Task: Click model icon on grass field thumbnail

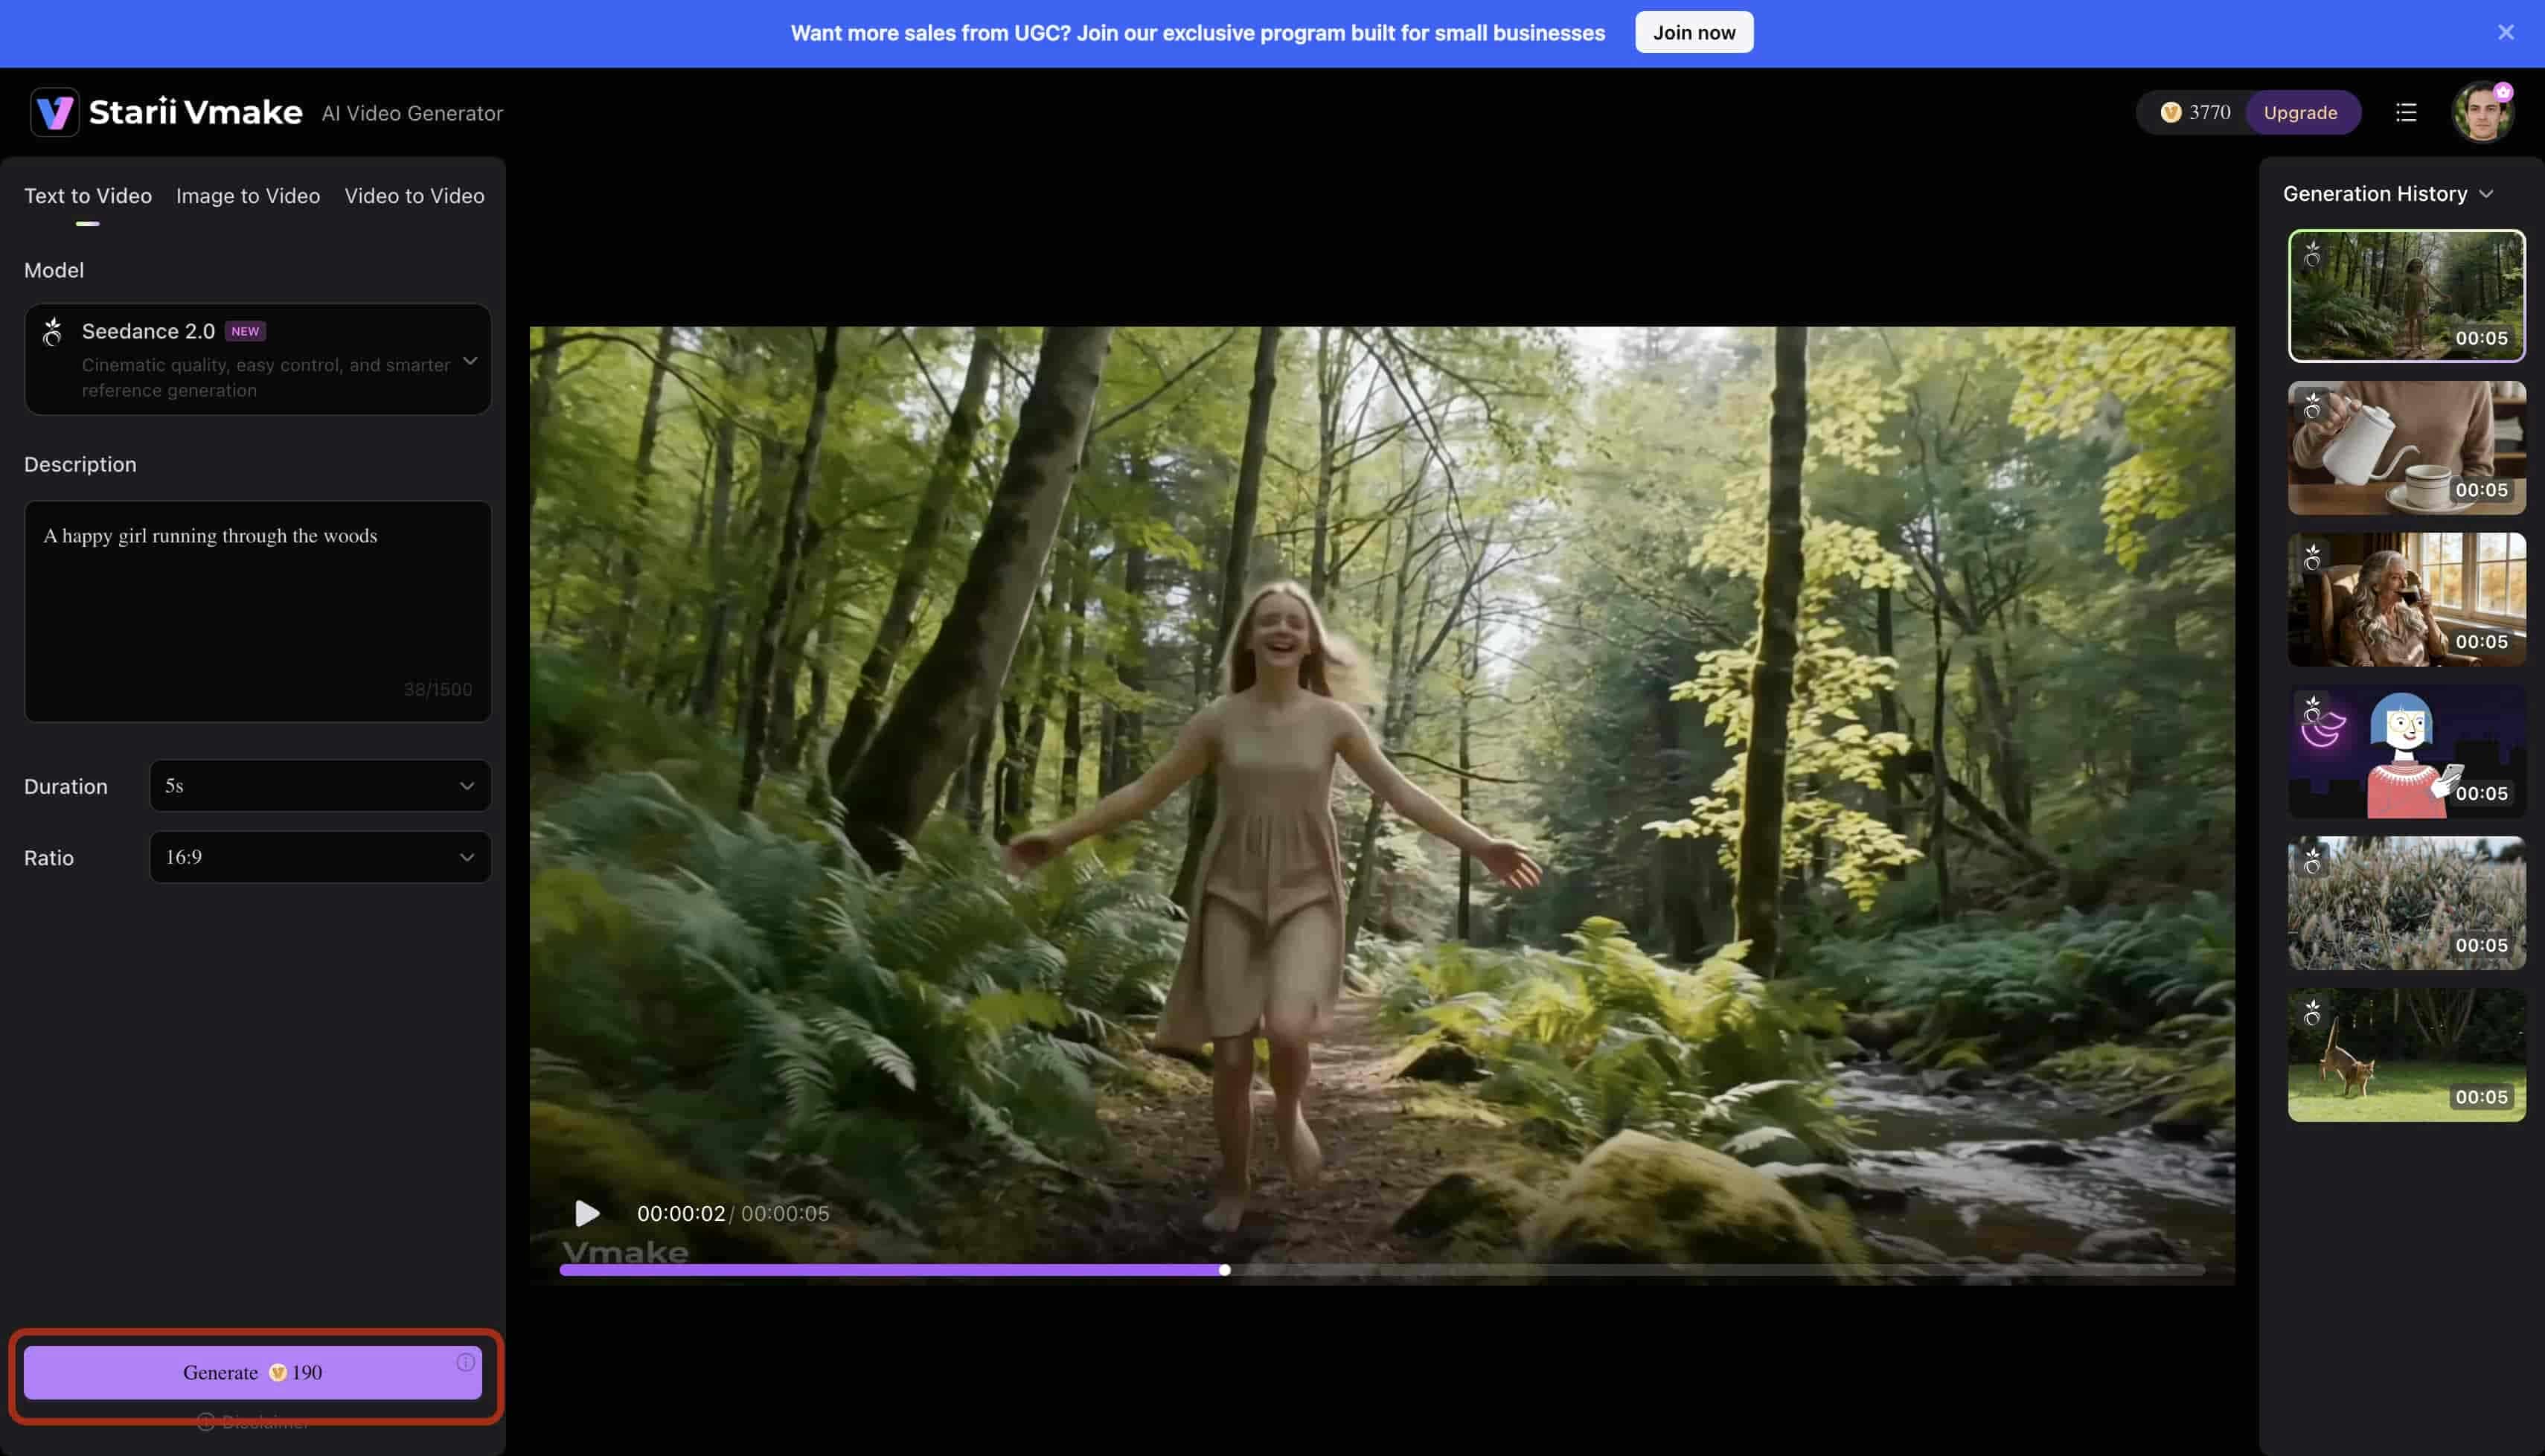Action: pyautogui.click(x=2312, y=861)
